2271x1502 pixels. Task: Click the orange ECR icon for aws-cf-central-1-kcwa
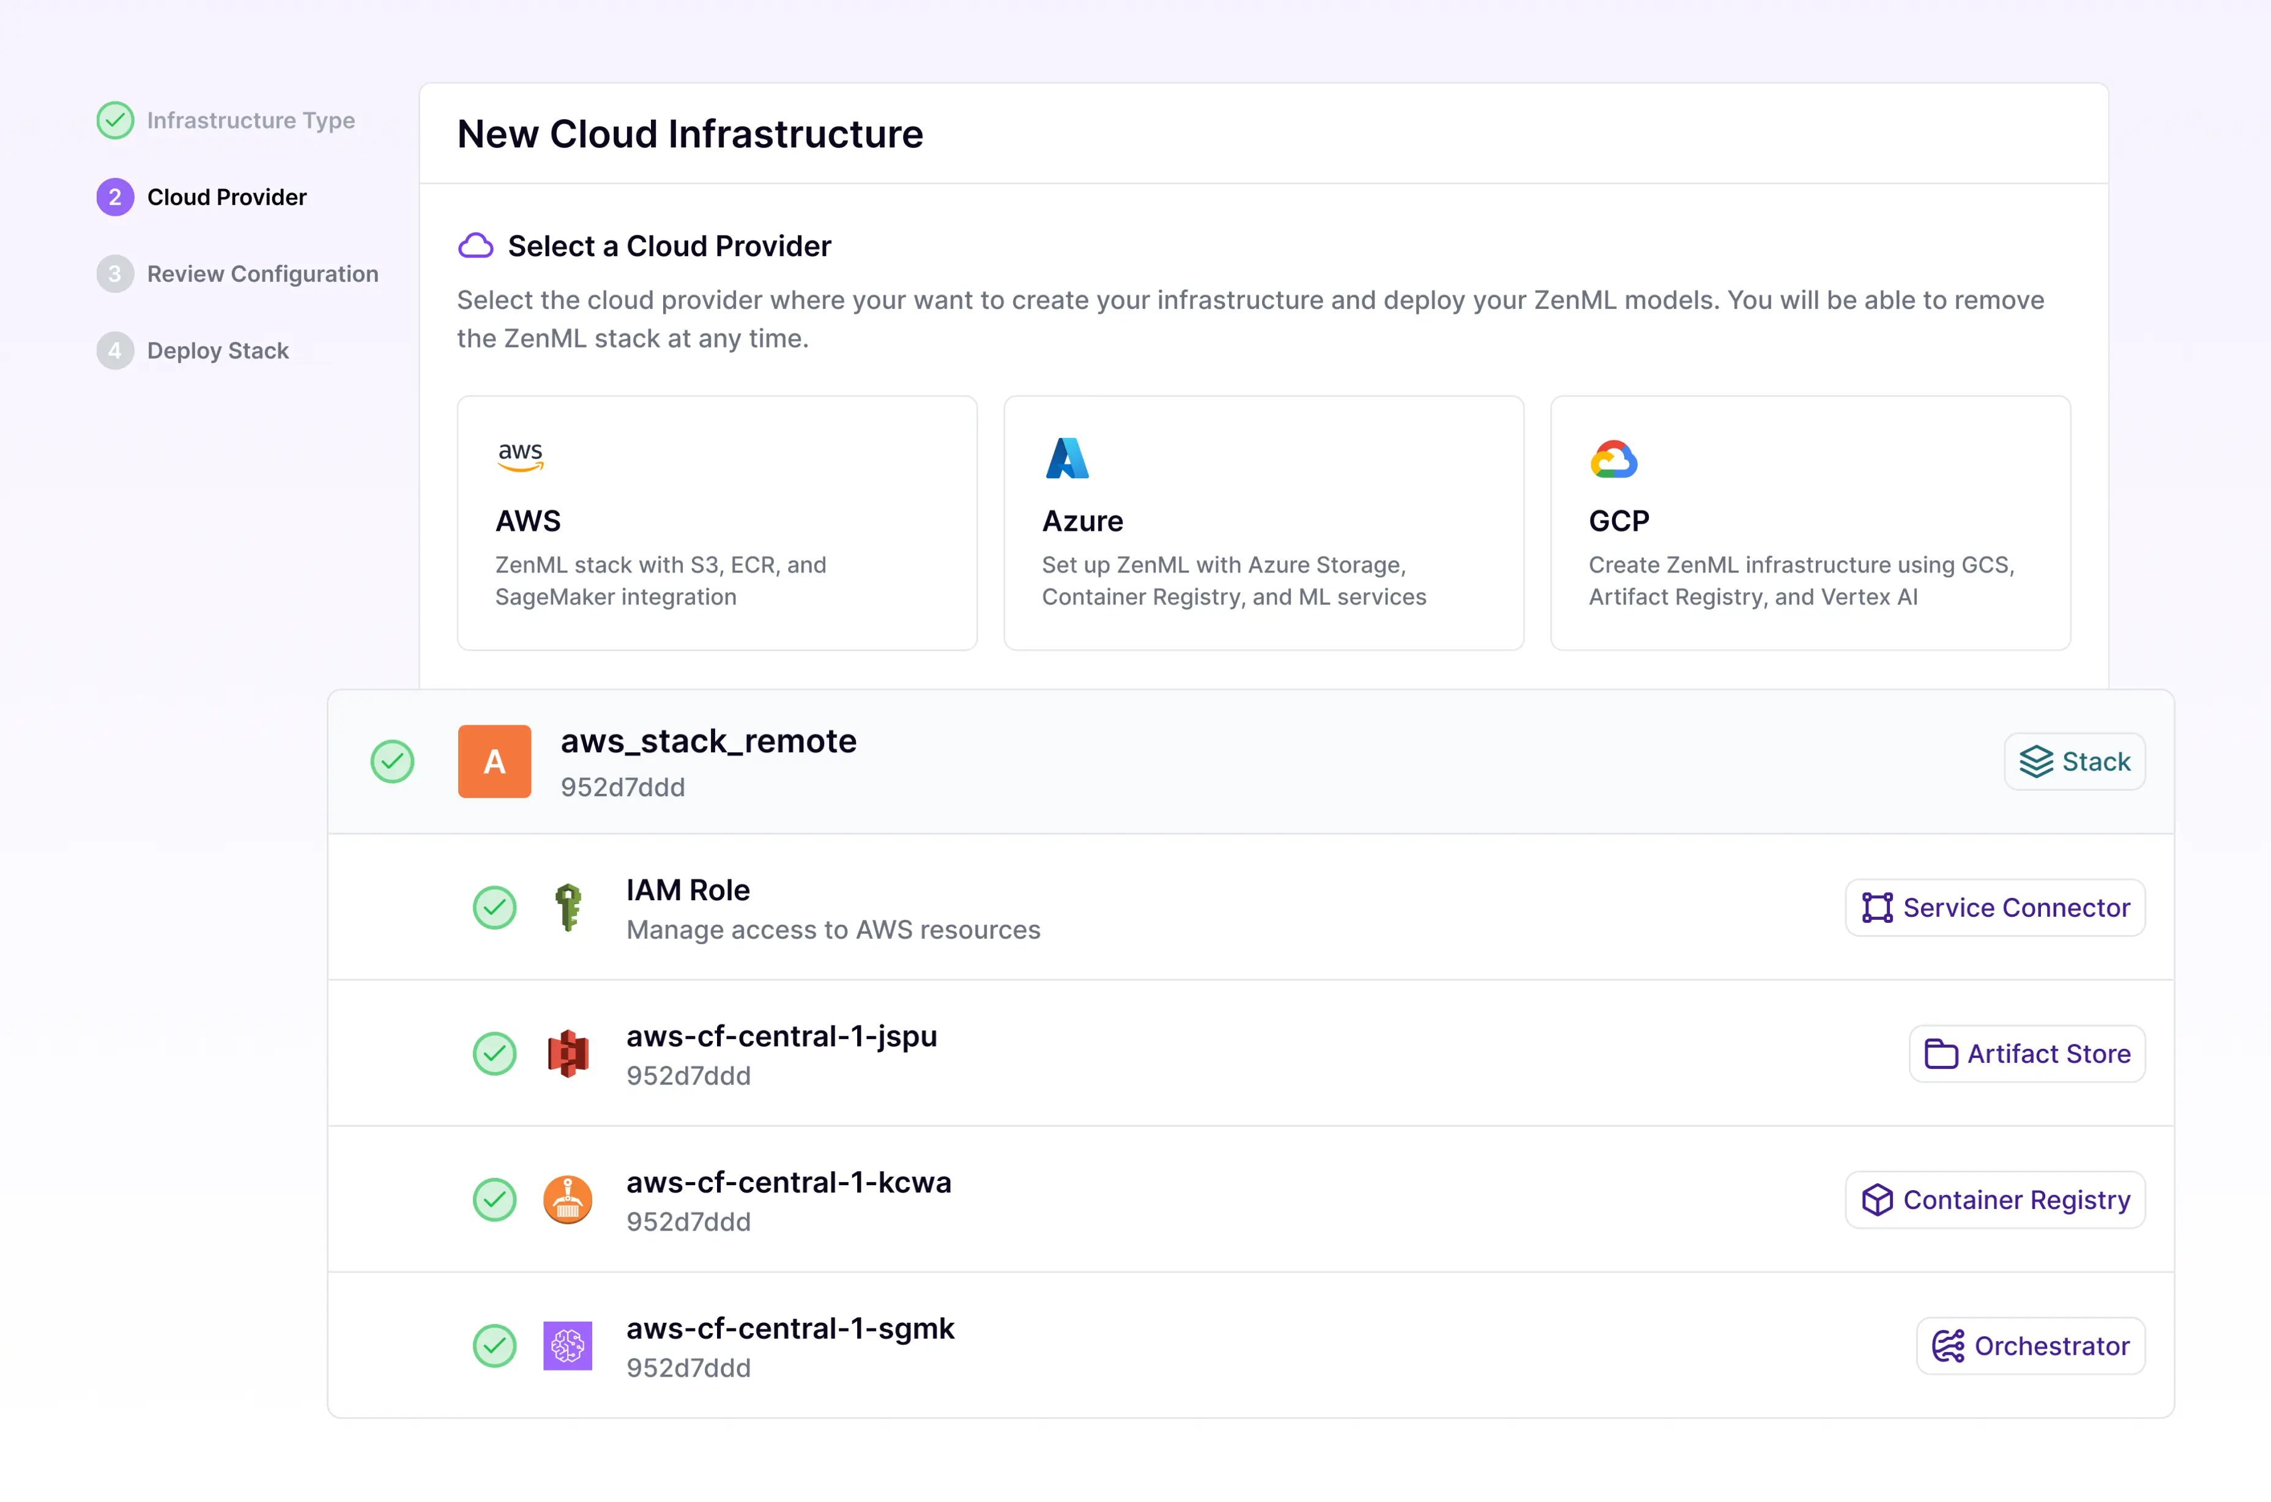pyautogui.click(x=568, y=1199)
